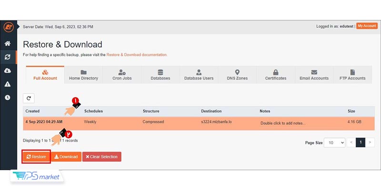Viewport: 381px width, 190px height.
Task: Click the Home icon in the sidebar
Action: (7, 44)
